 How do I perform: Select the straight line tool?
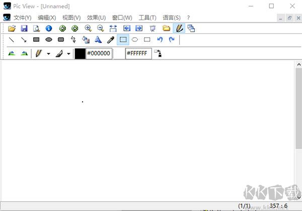(x=12, y=40)
